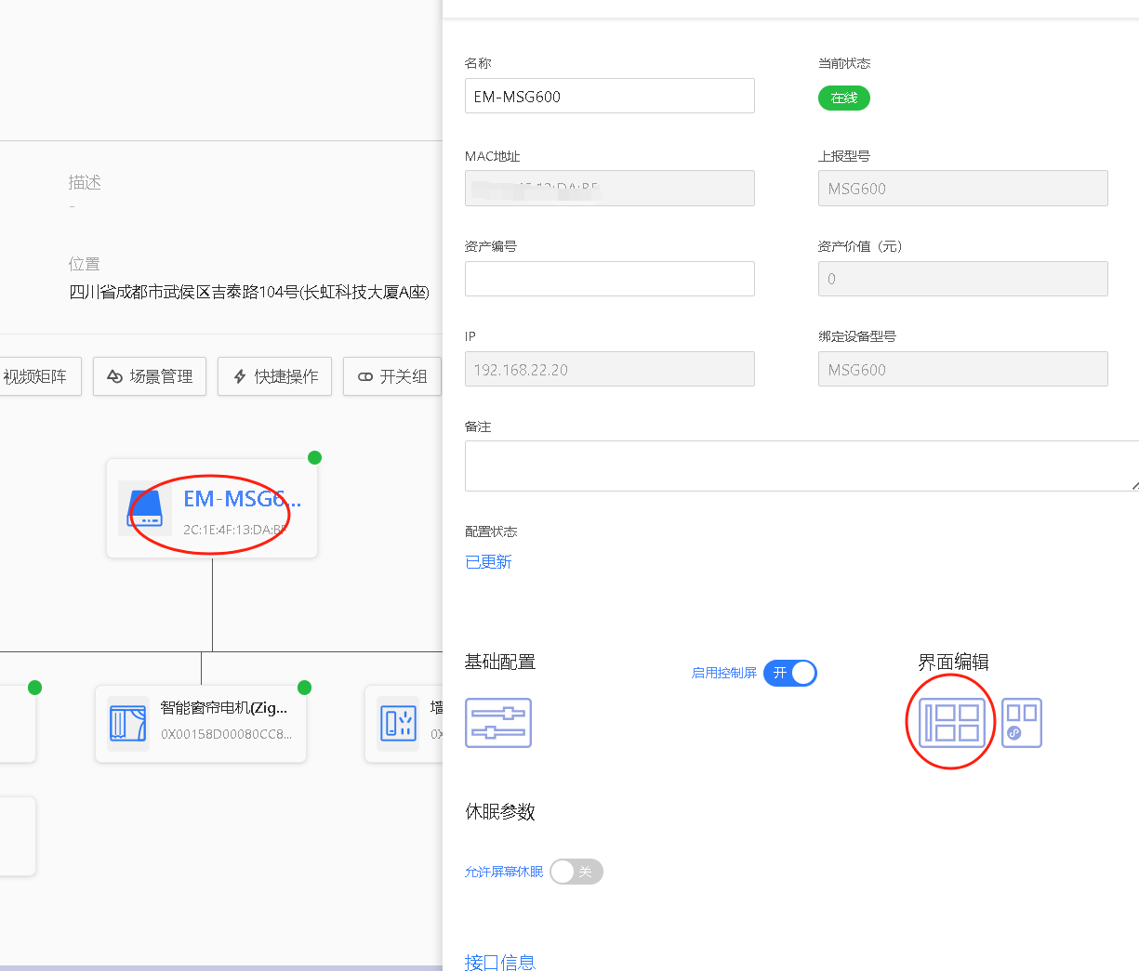
Task: Click the green online dot on the EM-MSG gateway card
Action: coord(314,457)
